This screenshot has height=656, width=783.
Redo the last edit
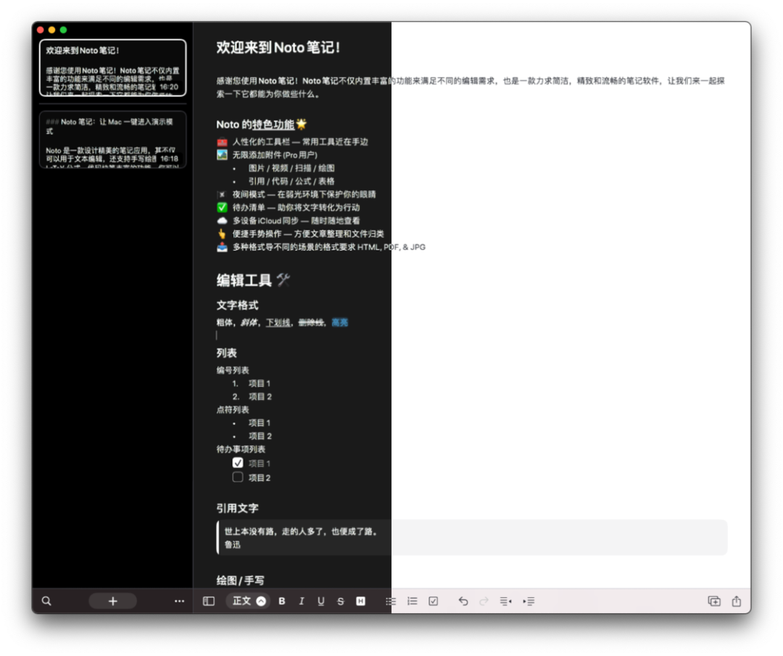(x=484, y=601)
